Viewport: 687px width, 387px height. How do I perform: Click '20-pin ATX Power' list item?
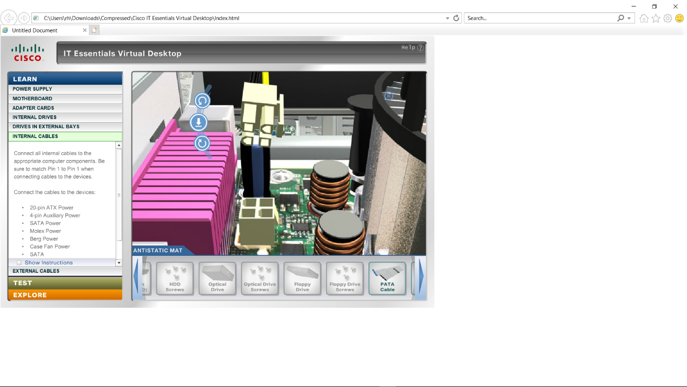[x=51, y=207]
